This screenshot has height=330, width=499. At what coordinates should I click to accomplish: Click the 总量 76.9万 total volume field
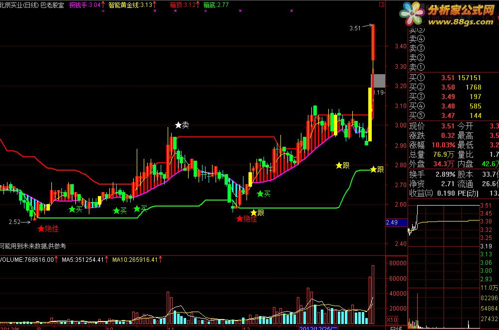click(x=432, y=155)
